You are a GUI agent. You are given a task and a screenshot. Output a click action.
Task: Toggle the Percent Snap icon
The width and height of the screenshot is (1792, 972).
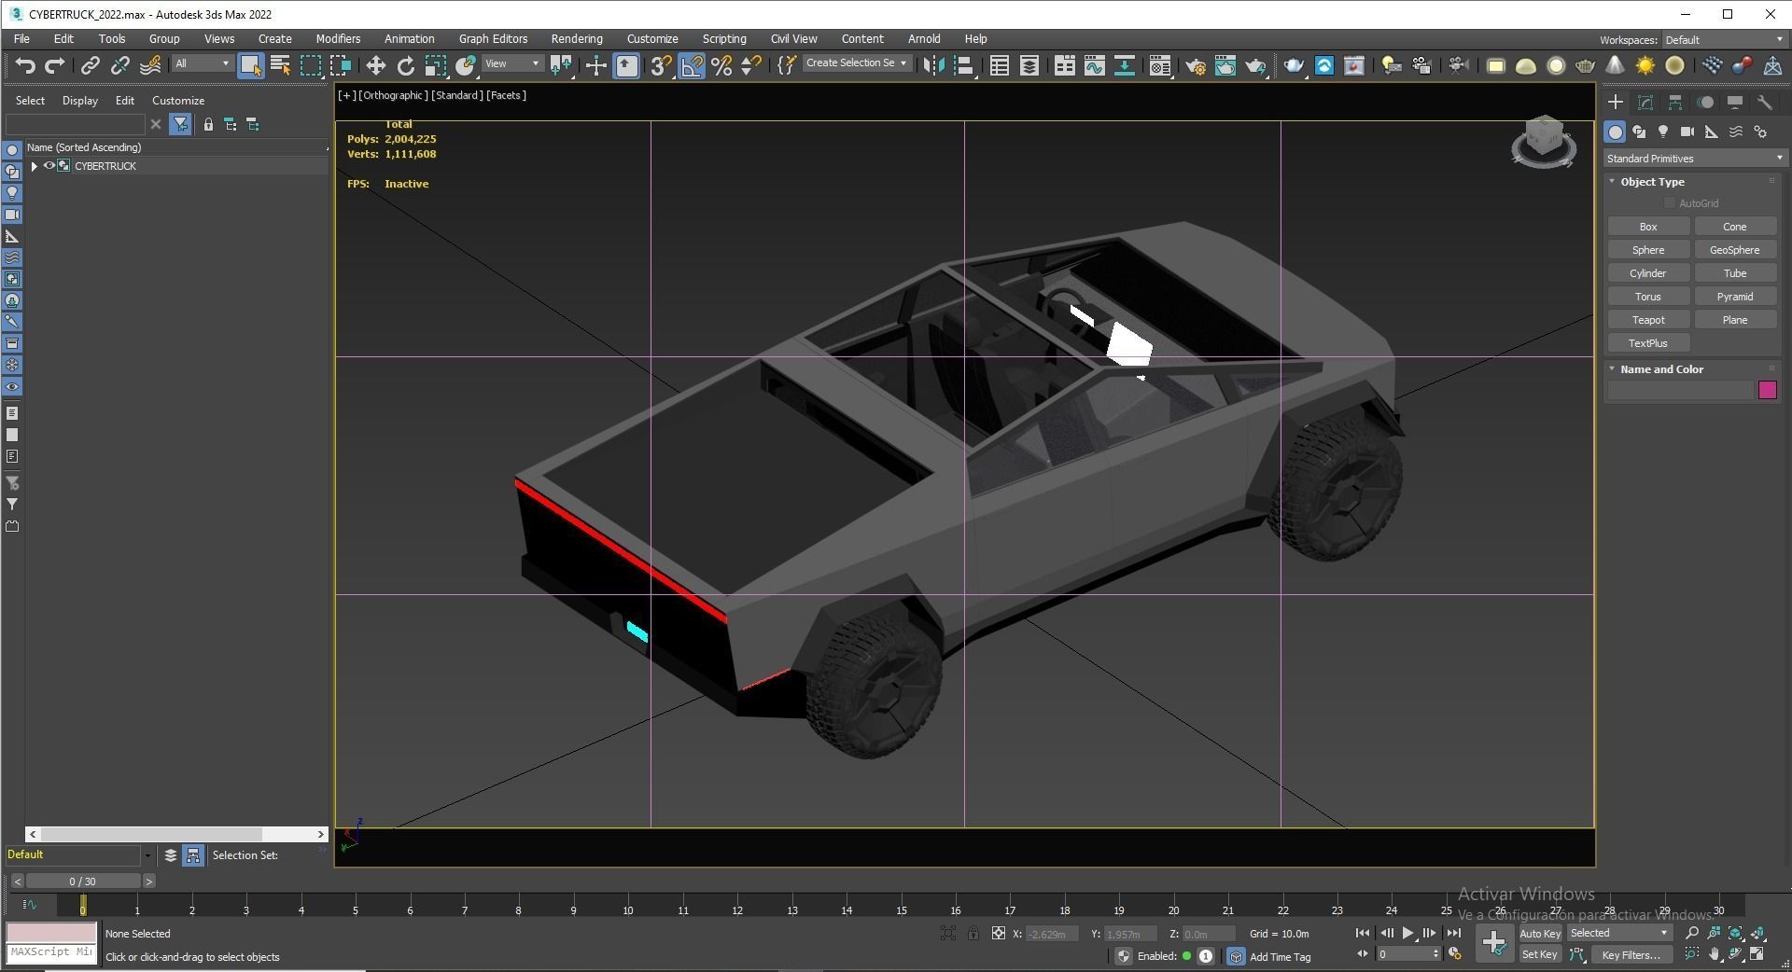pos(721,65)
